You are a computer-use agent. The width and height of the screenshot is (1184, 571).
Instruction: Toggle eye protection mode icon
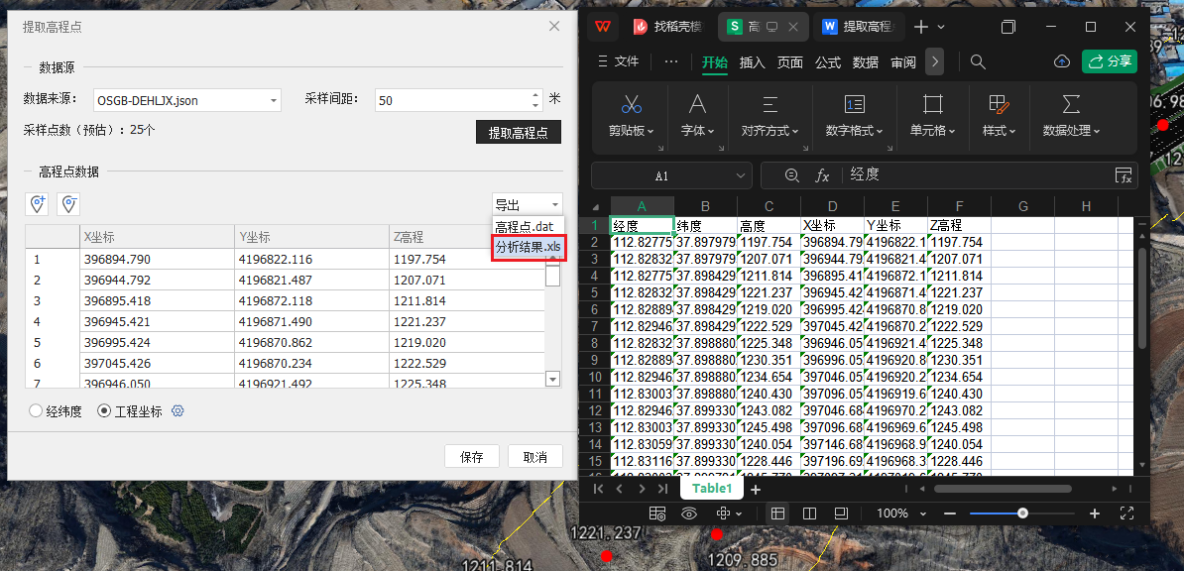click(689, 514)
